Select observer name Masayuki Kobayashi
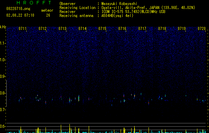 [119, 4]
